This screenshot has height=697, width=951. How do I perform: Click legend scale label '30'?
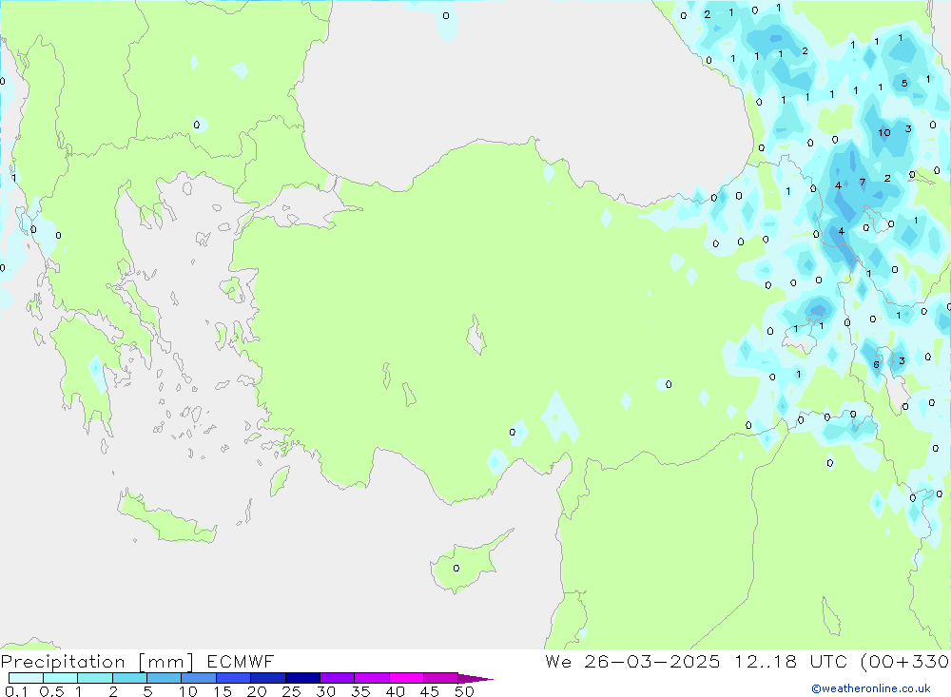click(x=326, y=691)
